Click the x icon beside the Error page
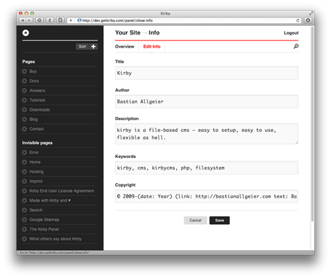This screenshot has width=331, height=278. click(24, 153)
